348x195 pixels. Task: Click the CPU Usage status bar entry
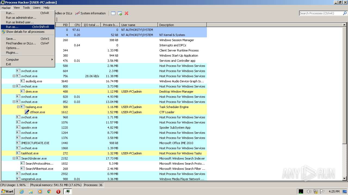point(14,185)
